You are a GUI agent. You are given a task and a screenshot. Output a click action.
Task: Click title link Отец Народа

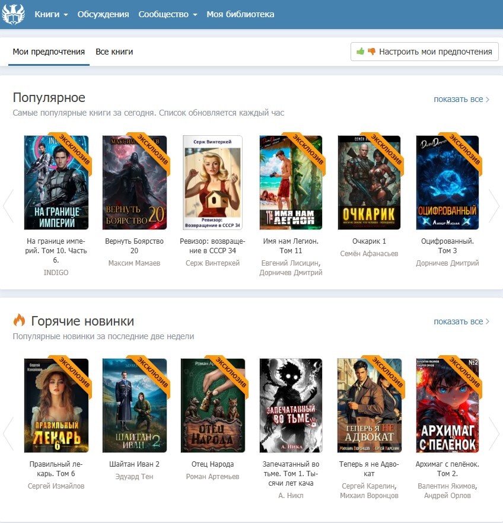coord(212,464)
